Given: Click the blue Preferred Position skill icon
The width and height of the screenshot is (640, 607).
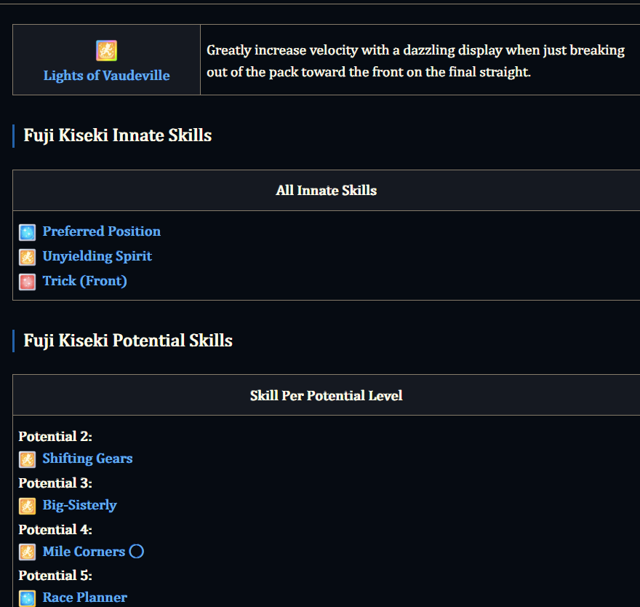Looking at the screenshot, I should point(28,232).
